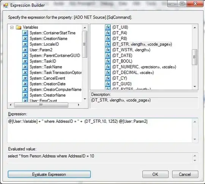Screen dimensions: 205x184
Task: Click the variables list down scroll arrow
Action: coord(85,99)
